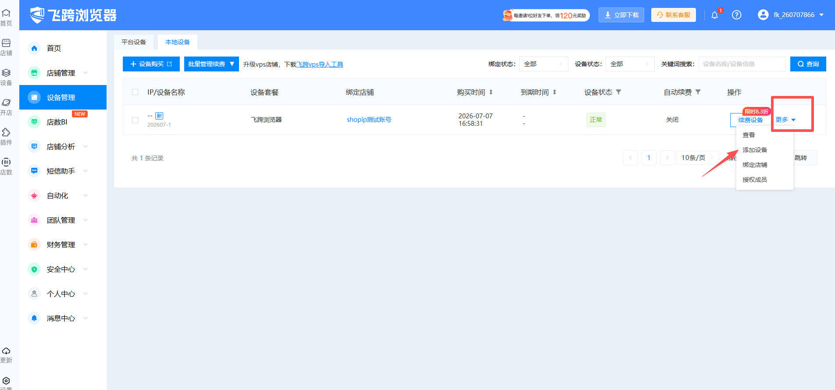
Task: Click the 店数BI sidebar icon
Action: pos(34,122)
